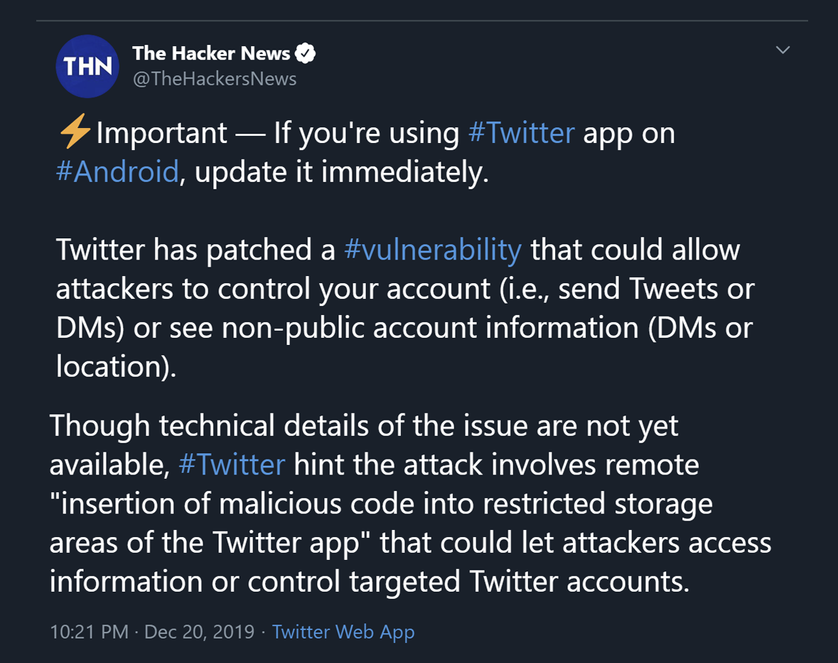The width and height of the screenshot is (838, 663).
Task: Open the #Twitter hashtag before "app on"
Action: 521,132
